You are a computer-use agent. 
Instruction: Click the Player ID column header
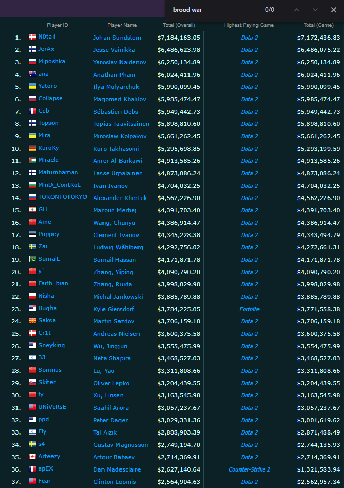57,25
